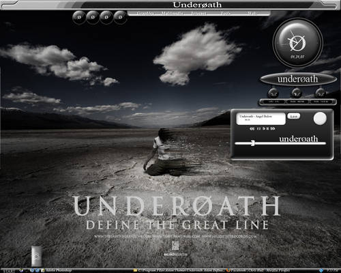The width and height of the screenshot is (341, 273).
Task: Play the track in the music player
Action: 264,128
